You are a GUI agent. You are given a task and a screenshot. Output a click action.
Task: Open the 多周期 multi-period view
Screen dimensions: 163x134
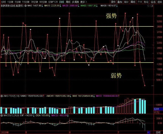coord(75,2)
